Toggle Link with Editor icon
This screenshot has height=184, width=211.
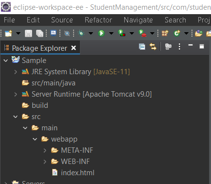pyautogui.click(x=153, y=47)
